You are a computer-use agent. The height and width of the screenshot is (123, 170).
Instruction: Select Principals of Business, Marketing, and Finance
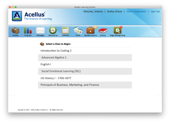85,85
